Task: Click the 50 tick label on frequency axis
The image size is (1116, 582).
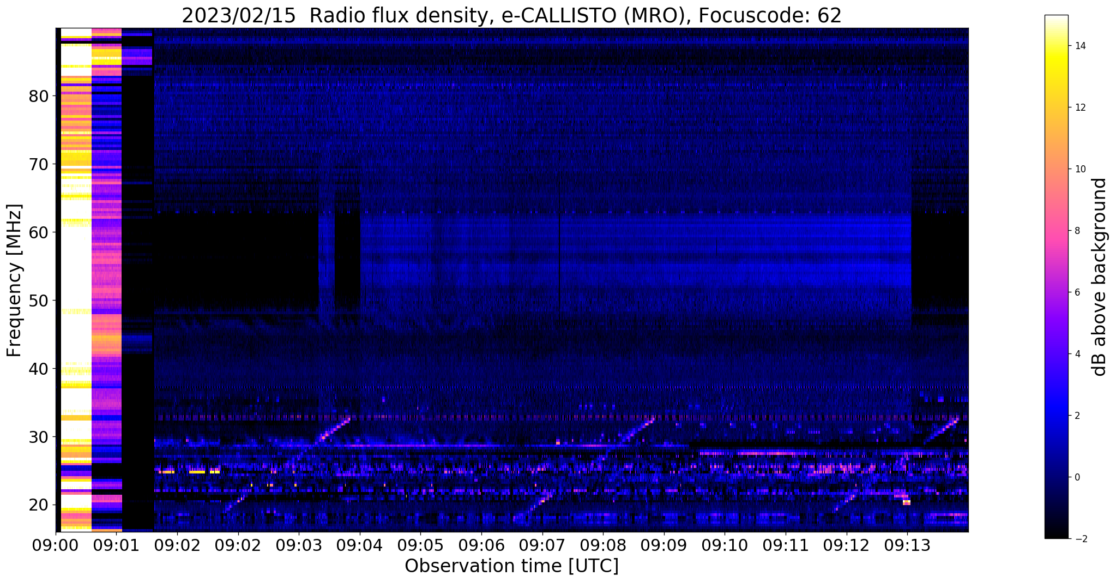Action: [x=39, y=301]
